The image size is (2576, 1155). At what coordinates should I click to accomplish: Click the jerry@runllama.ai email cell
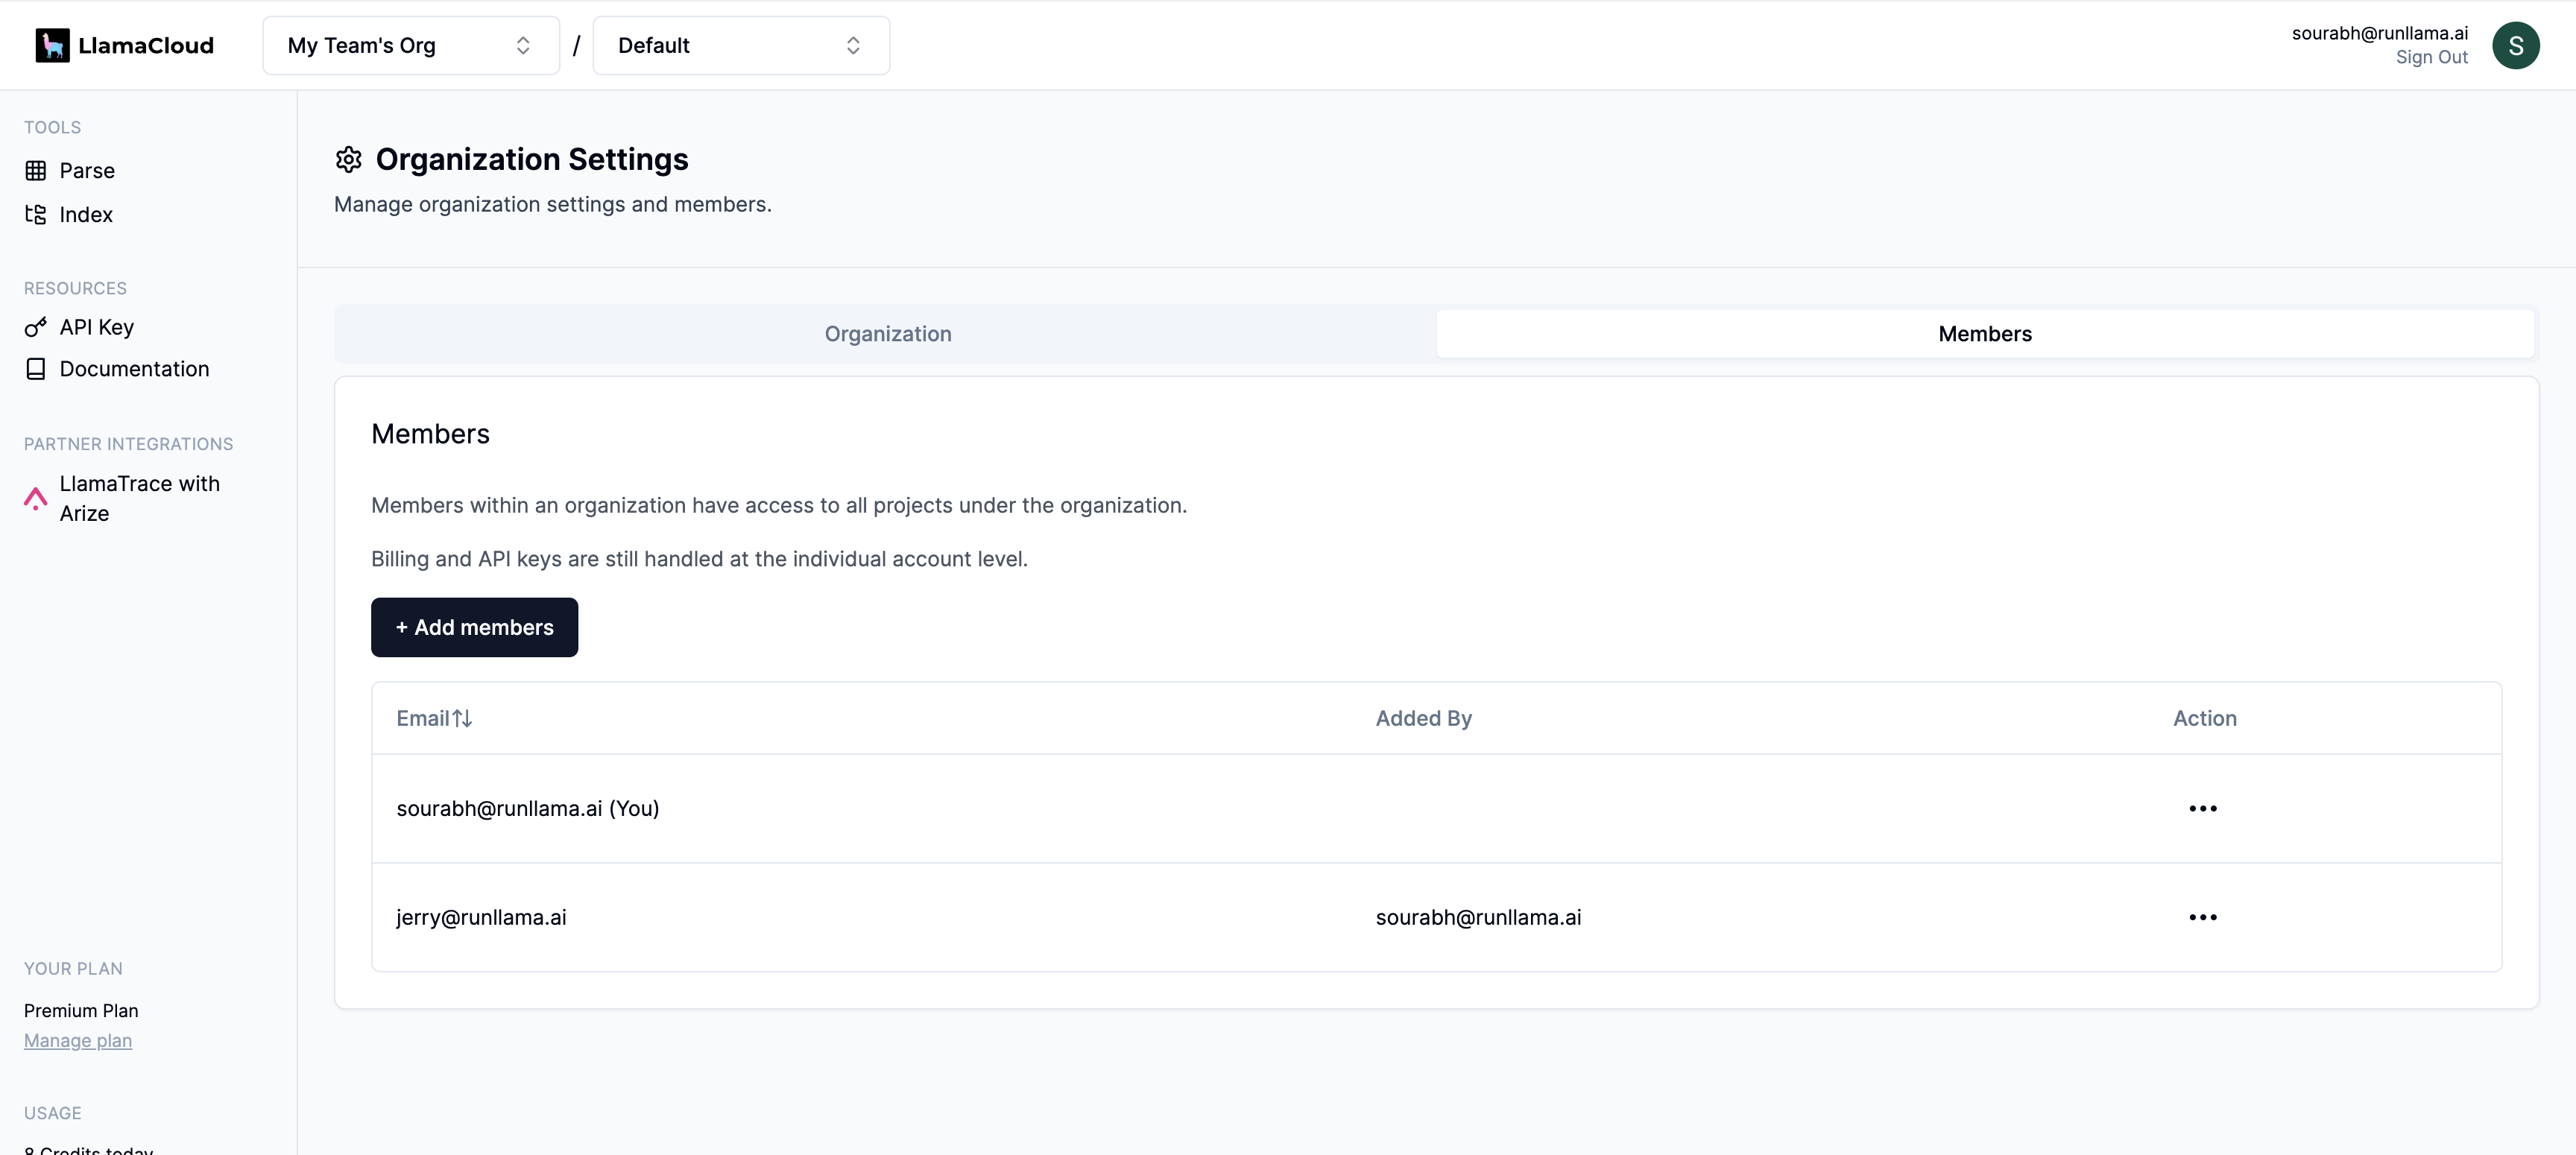[481, 917]
